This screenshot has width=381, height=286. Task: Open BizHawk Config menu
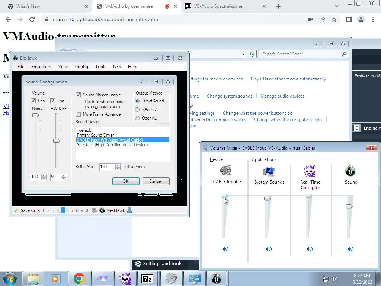(x=81, y=66)
